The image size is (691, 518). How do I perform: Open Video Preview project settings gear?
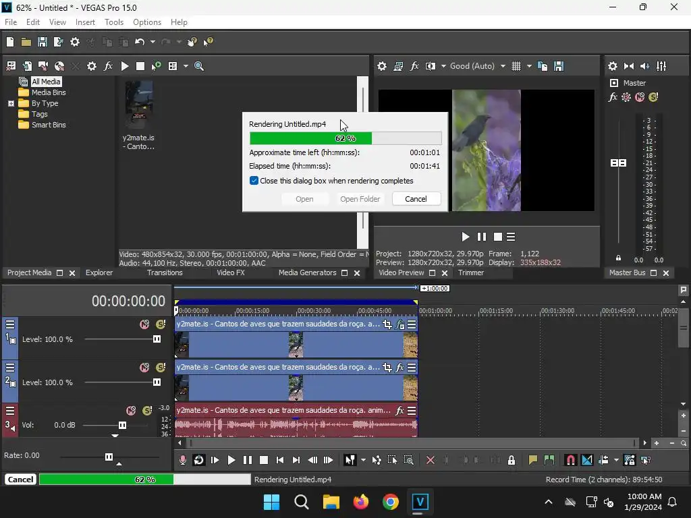(382, 66)
